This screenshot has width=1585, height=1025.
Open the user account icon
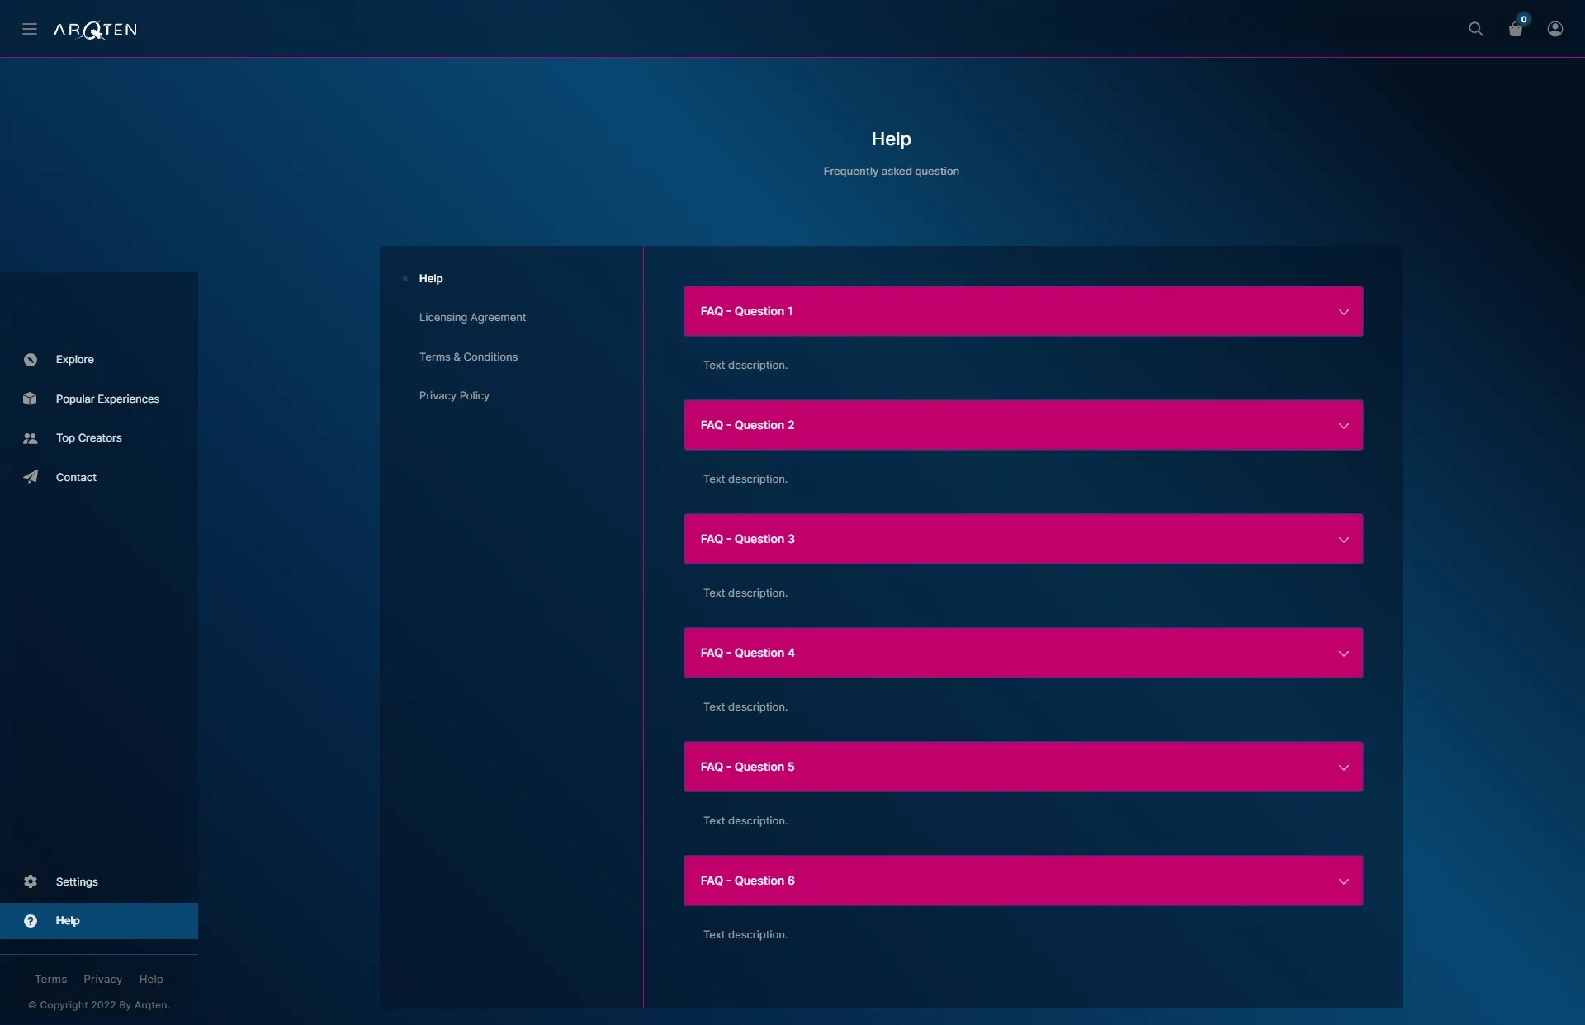(1555, 29)
